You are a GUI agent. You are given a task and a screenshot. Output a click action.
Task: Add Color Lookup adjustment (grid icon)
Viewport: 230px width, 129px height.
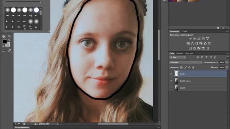[x=210, y=43]
